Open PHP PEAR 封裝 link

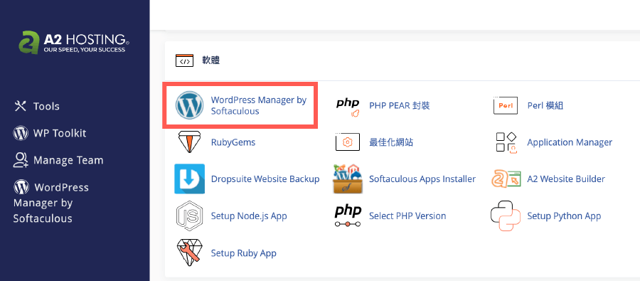click(x=399, y=106)
